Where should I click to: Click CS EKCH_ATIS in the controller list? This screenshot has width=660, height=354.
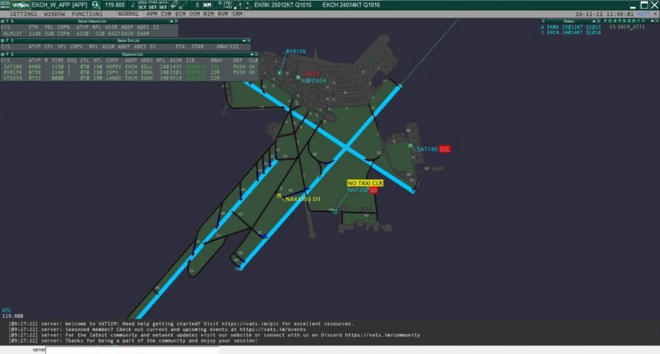click(627, 27)
